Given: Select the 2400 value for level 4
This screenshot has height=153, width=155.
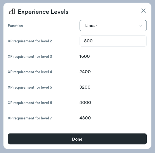Looking at the screenshot, I should [x=85, y=72].
